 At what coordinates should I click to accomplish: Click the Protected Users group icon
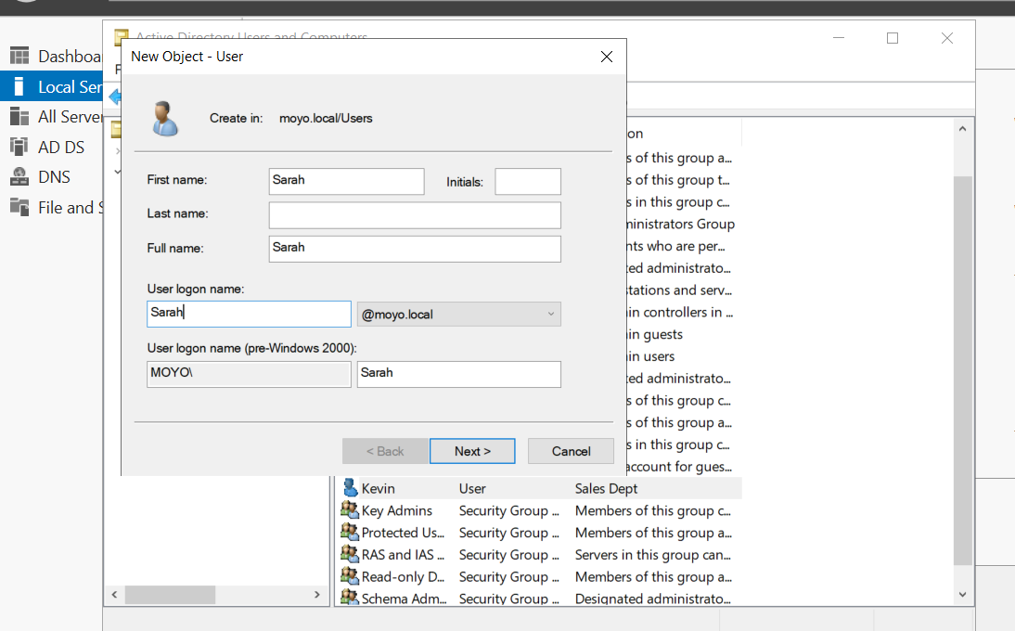click(x=350, y=533)
